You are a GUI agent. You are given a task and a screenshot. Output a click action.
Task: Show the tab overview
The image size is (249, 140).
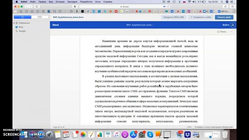coord(232,7)
